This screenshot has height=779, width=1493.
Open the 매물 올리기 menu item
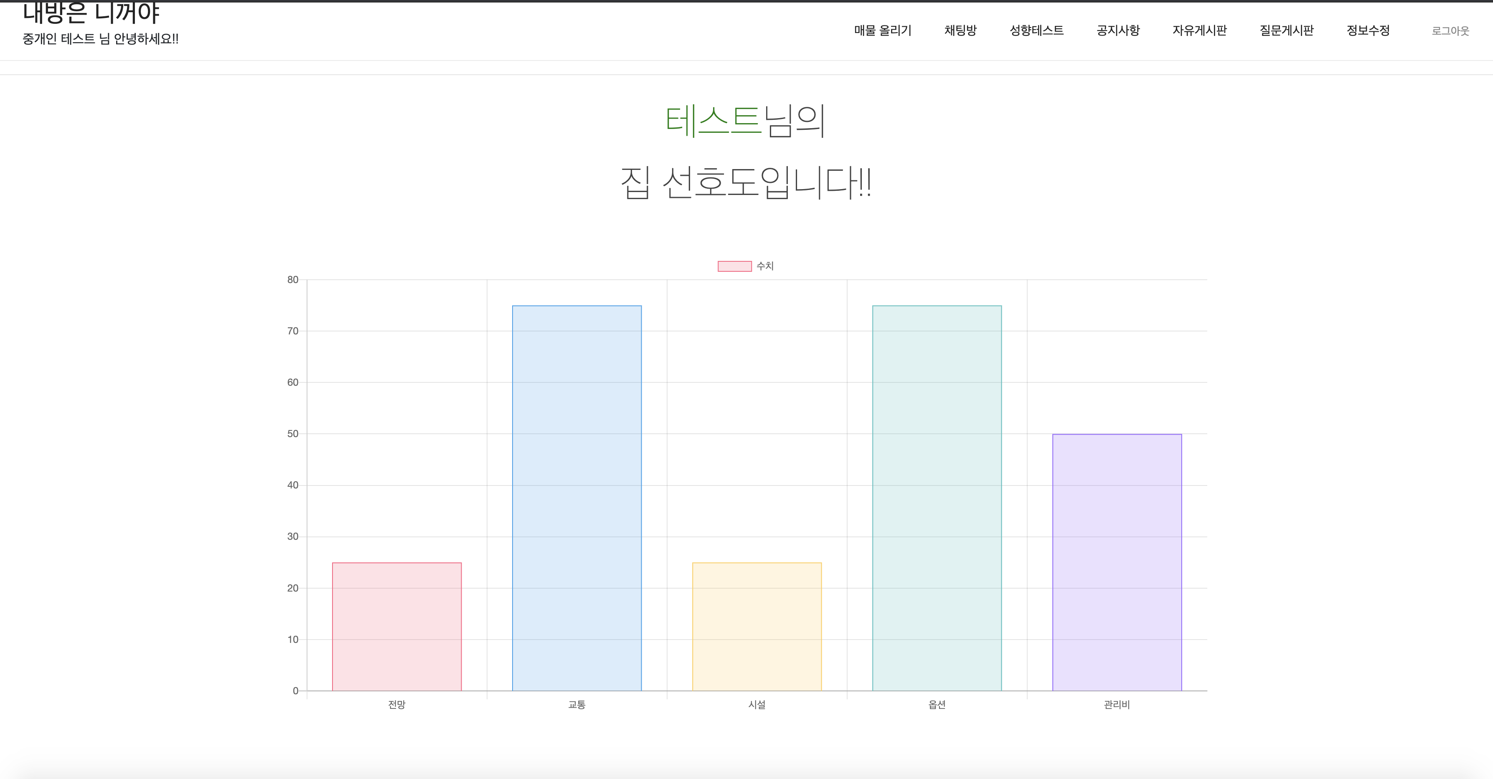(x=882, y=31)
